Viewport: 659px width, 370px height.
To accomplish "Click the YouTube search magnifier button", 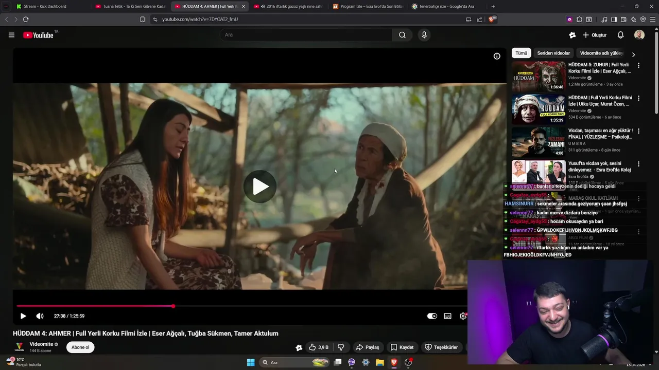I will click(402, 35).
